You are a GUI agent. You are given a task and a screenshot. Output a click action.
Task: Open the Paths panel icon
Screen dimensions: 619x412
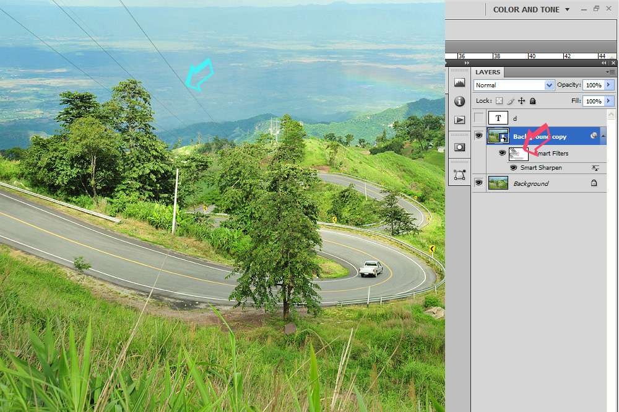pos(459,175)
